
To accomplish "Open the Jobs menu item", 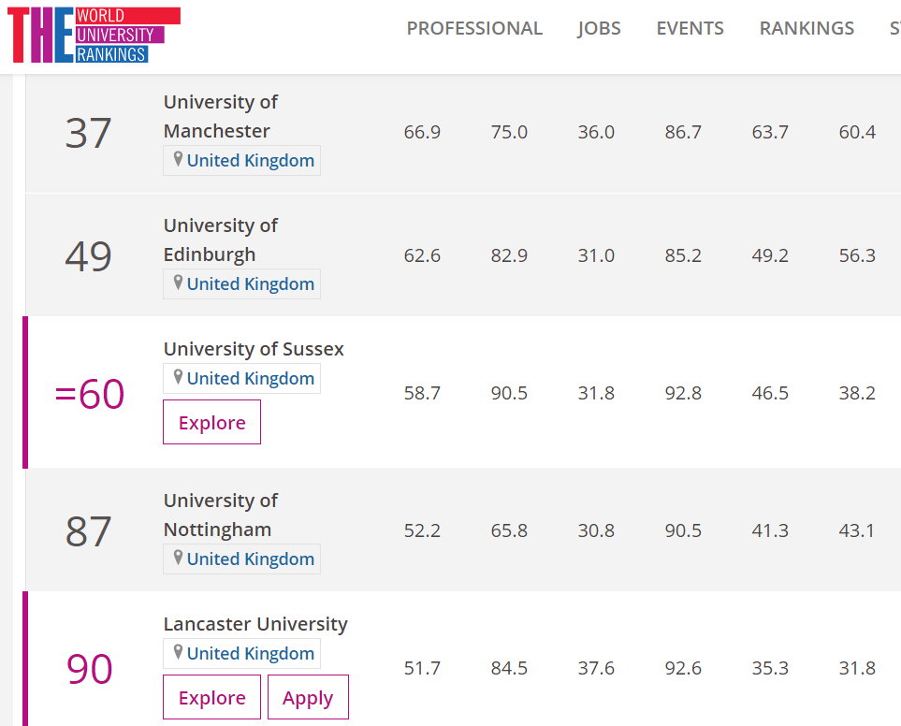I will coord(599,28).
